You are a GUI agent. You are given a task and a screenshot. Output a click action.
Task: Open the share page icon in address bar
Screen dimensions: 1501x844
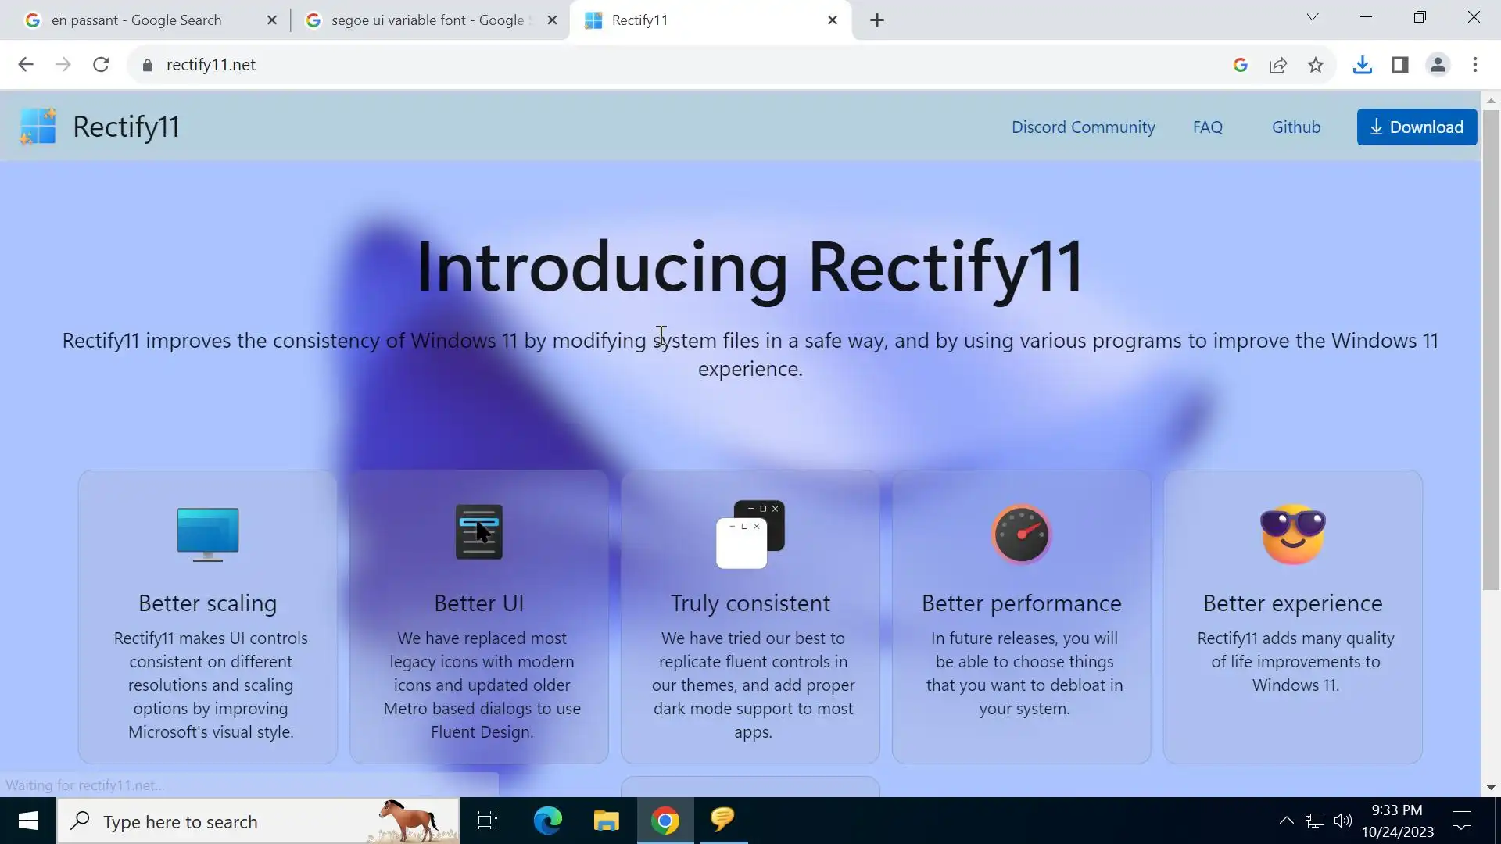point(1278,65)
